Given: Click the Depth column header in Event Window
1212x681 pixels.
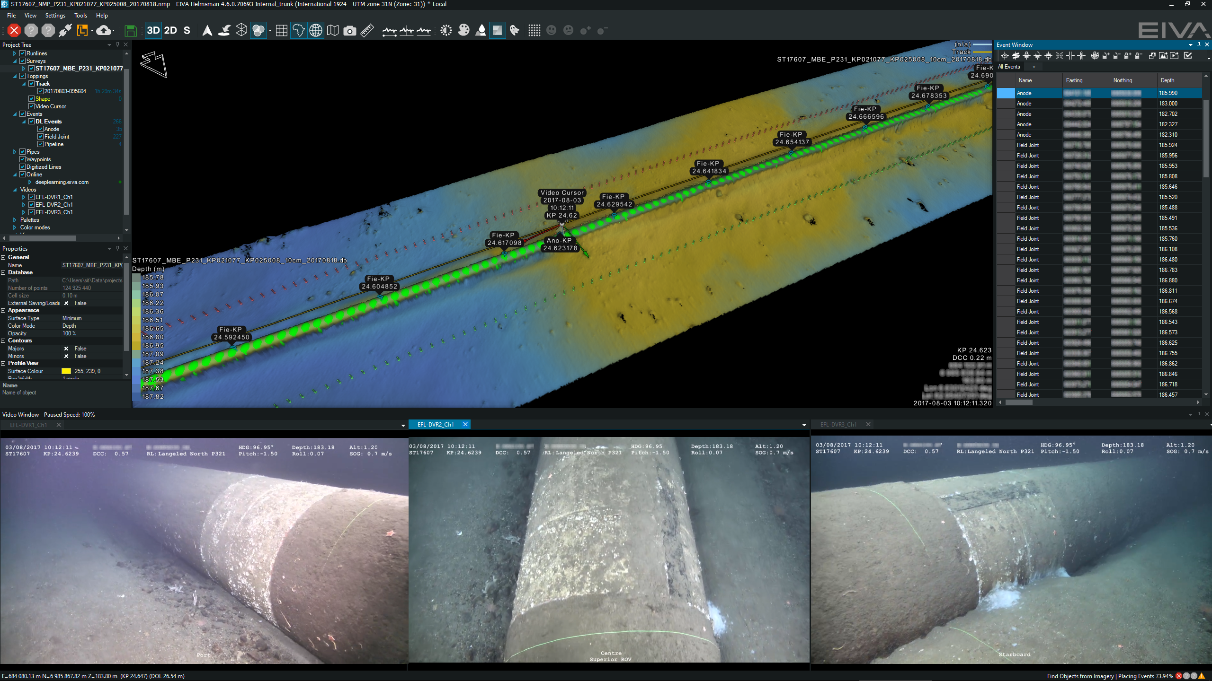Looking at the screenshot, I should [1167, 80].
